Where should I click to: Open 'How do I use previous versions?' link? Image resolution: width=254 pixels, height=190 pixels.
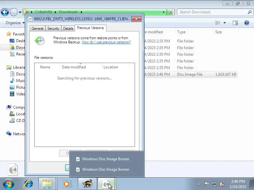coord(106,42)
